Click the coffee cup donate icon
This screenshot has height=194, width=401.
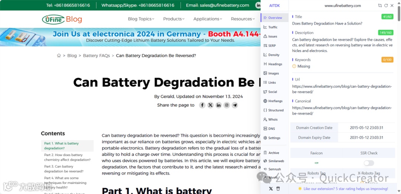pos(278,189)
